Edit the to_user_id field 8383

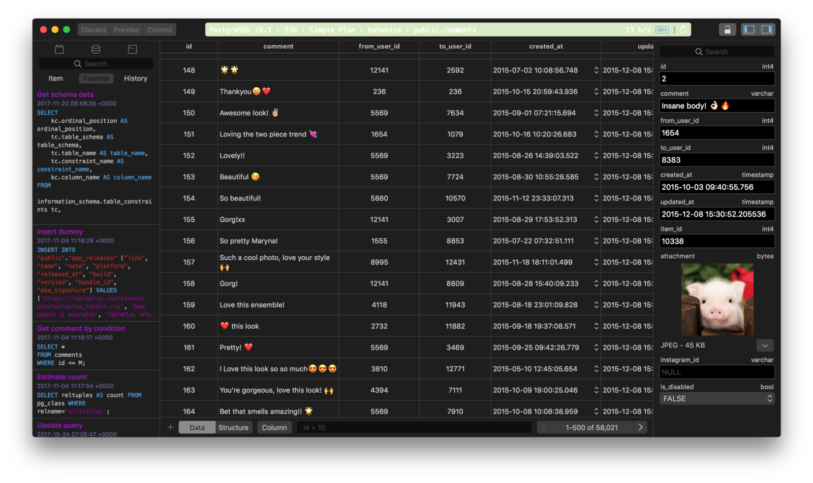click(717, 160)
